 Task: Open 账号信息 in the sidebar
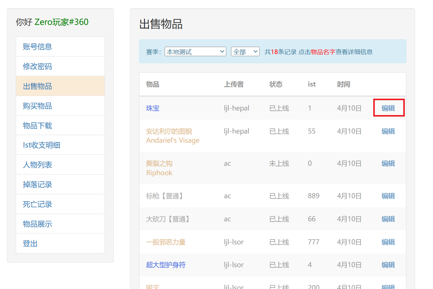click(x=38, y=47)
